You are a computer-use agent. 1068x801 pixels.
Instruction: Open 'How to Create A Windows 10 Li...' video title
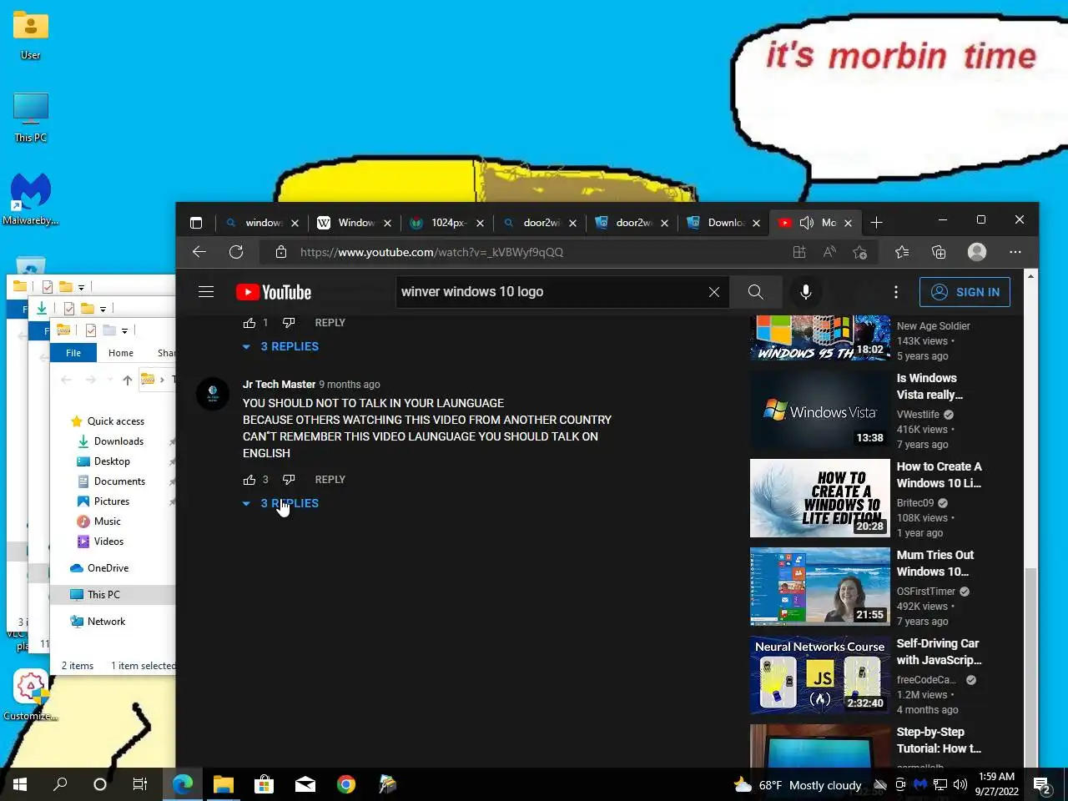939,475
